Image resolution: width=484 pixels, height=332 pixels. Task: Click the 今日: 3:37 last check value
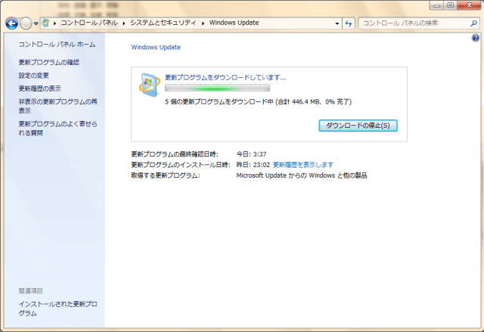click(x=251, y=154)
